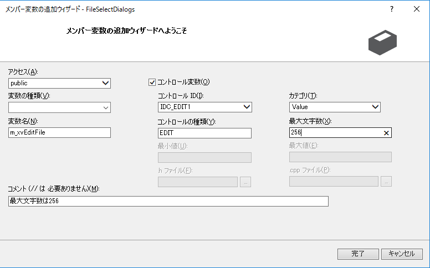Click the カテゴリ(T) label
The width and height of the screenshot is (430, 268).
[303, 96]
